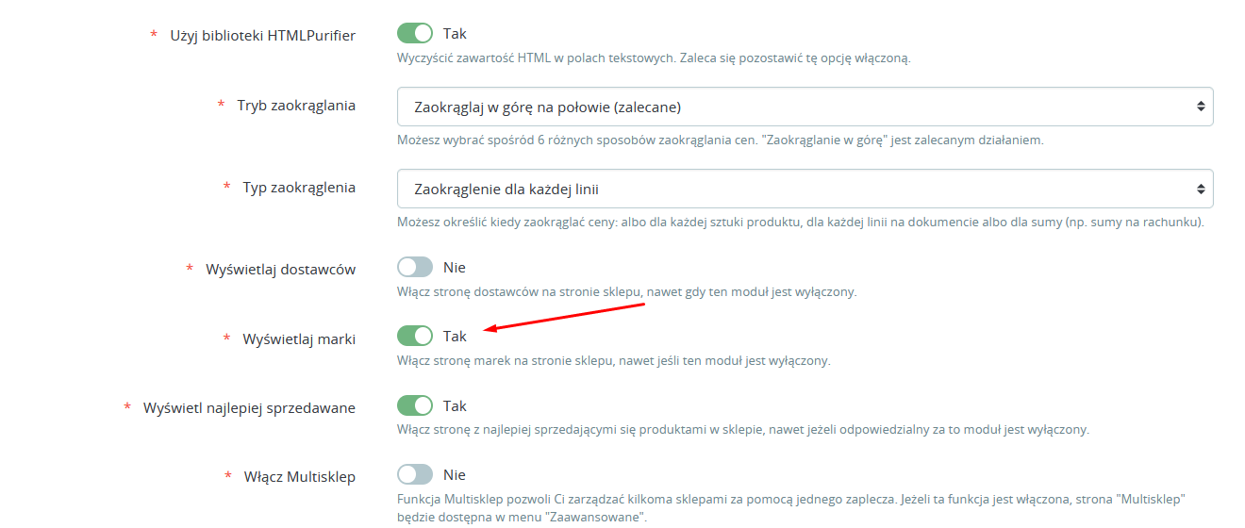This screenshot has width=1245, height=528.
Task: Click the Tryb zaokrąglania field label
Action: [x=296, y=106]
